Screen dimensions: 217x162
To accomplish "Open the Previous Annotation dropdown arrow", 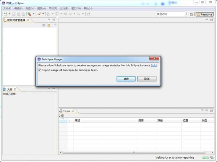I will 61,14.
